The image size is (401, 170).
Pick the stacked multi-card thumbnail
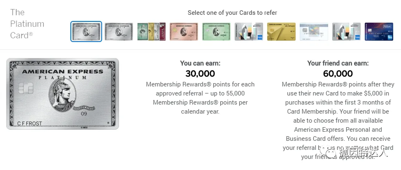tap(151, 32)
